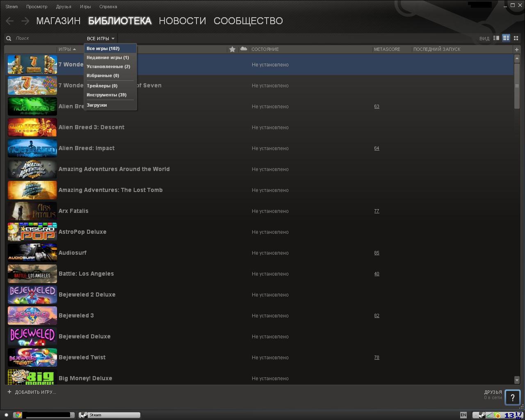Image resolution: width=525 pixels, height=420 pixels.
Task: Select Amazing Adventures: The Lost Tomb
Action: coord(260,190)
